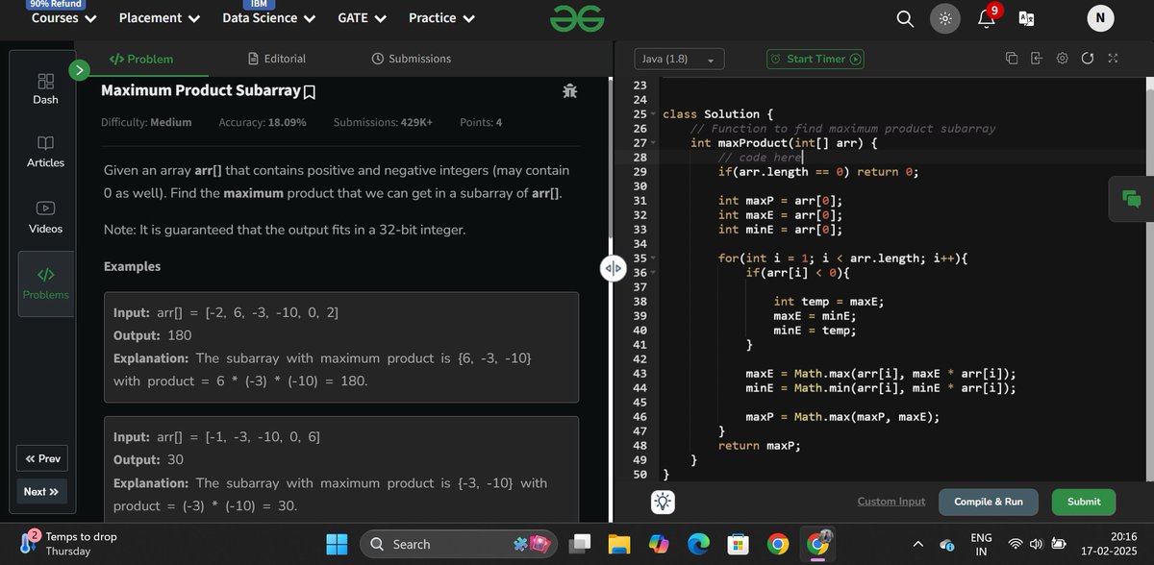Expand the Courses dropdown menu
Image resolution: width=1154 pixels, height=565 pixels.
63,18
